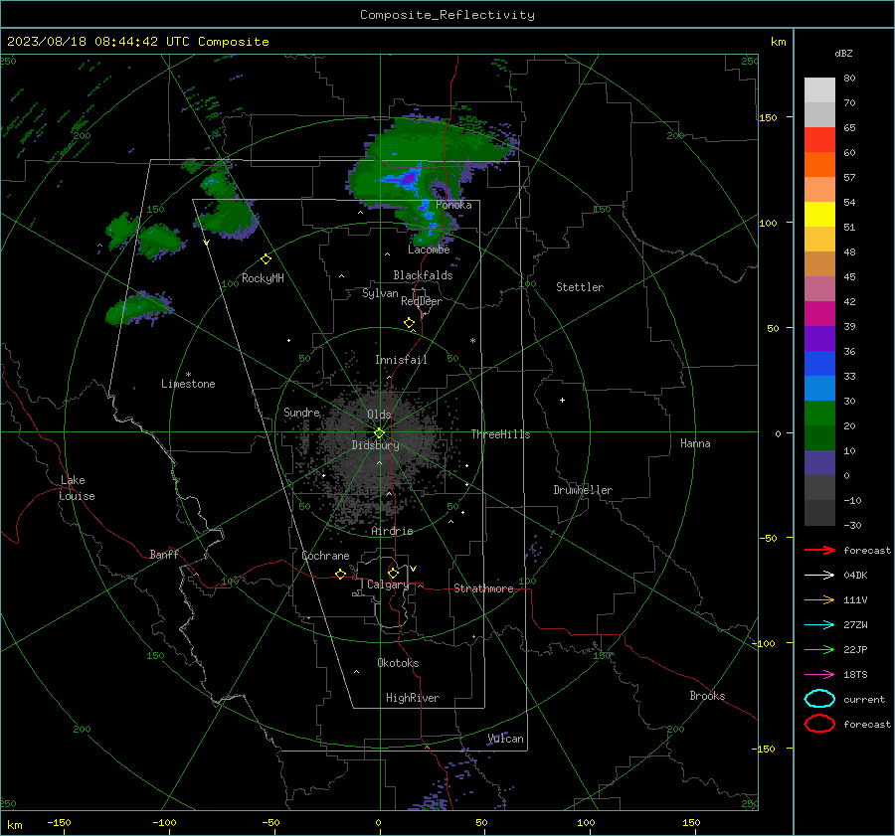
Task: Click the Didsbury label
Action: [x=375, y=445]
